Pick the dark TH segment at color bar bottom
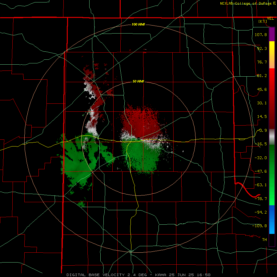This screenshot has width=277, height=277. [272, 240]
